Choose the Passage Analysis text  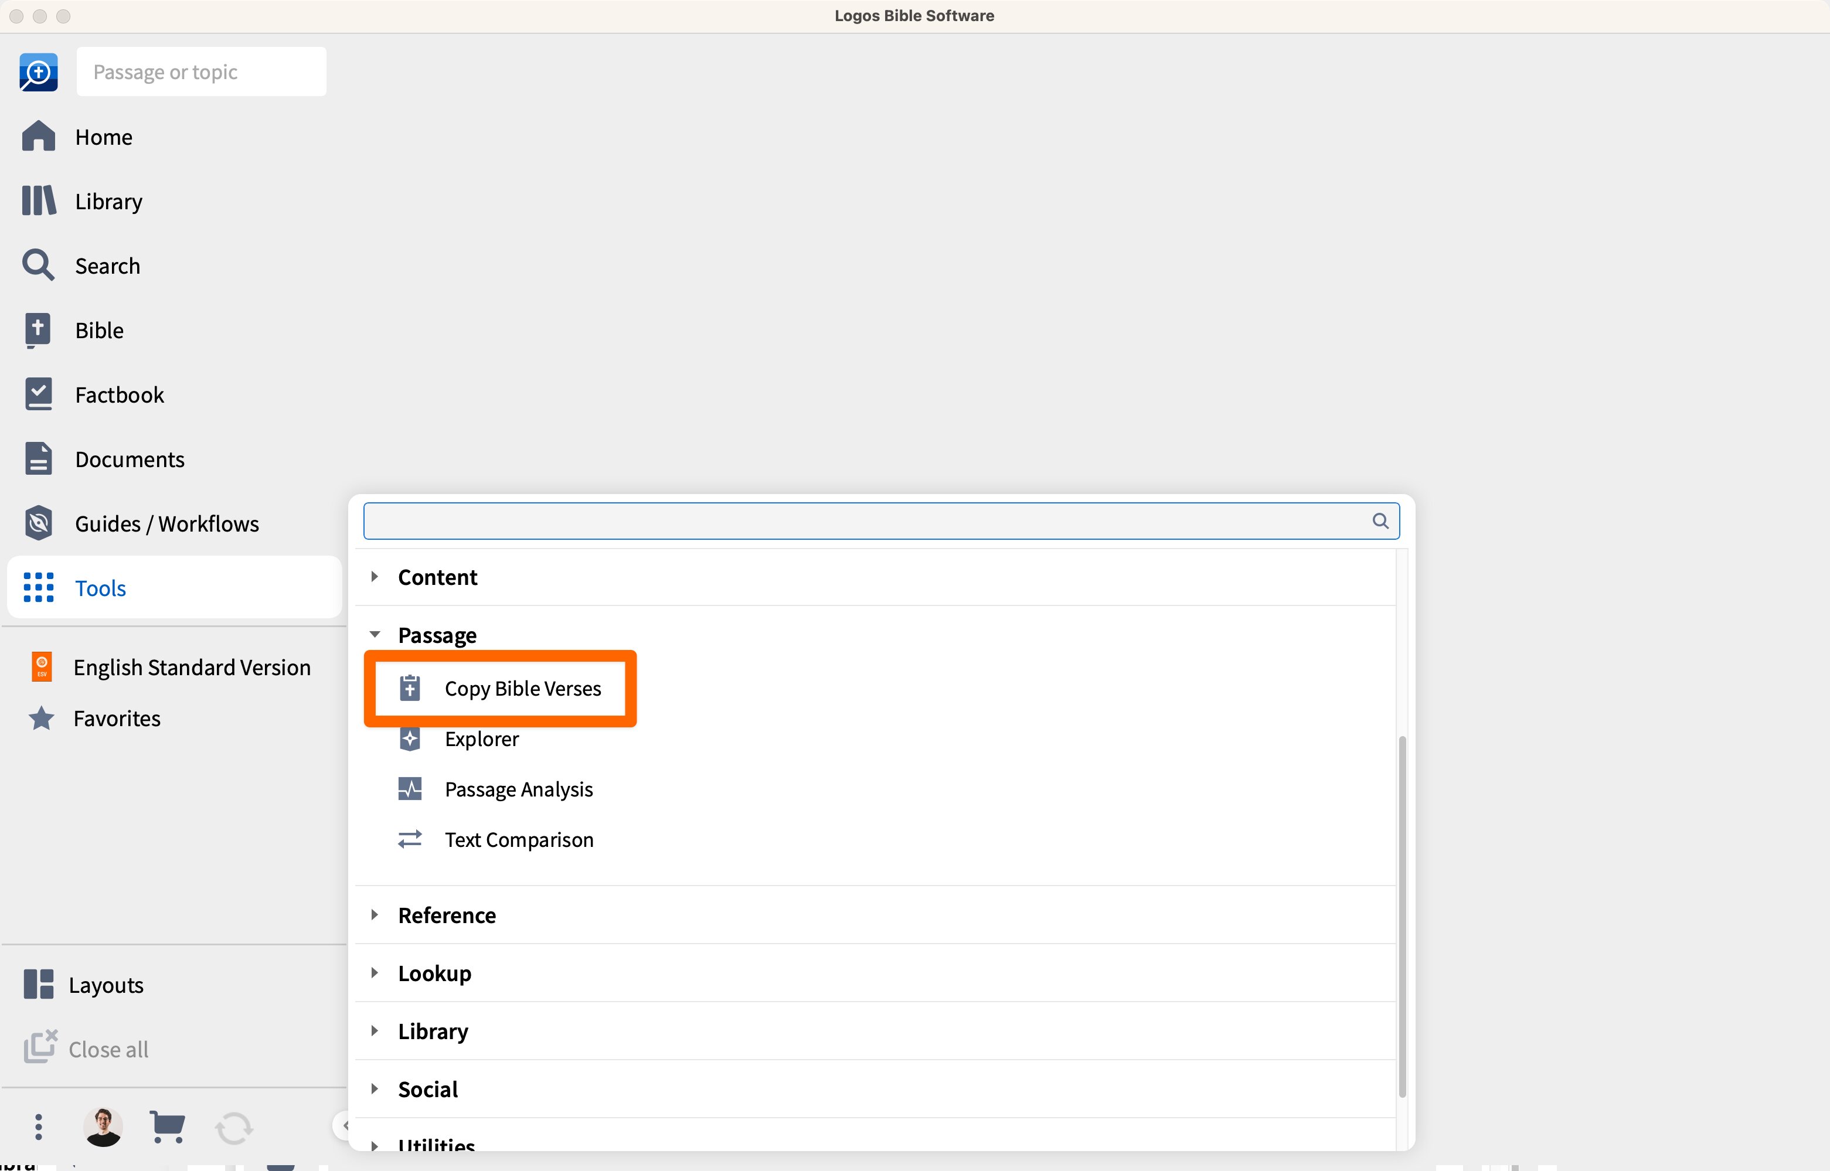point(519,790)
